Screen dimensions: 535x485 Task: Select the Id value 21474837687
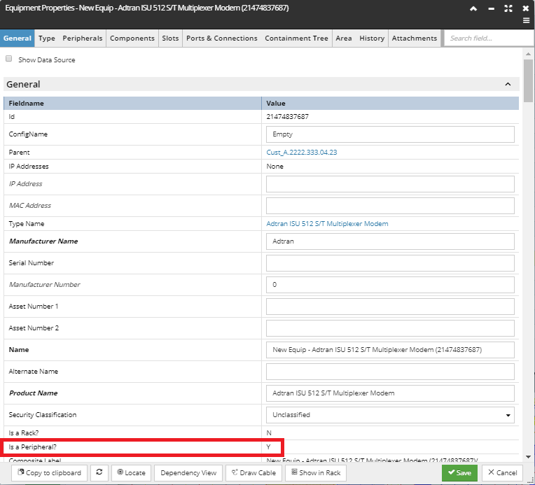coord(287,117)
